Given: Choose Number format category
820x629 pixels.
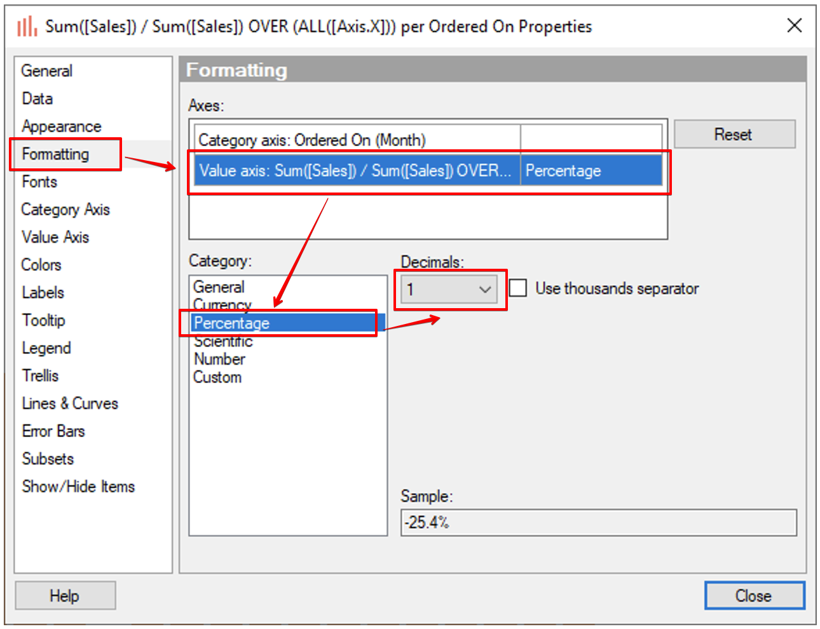Looking at the screenshot, I should pyautogui.click(x=219, y=359).
